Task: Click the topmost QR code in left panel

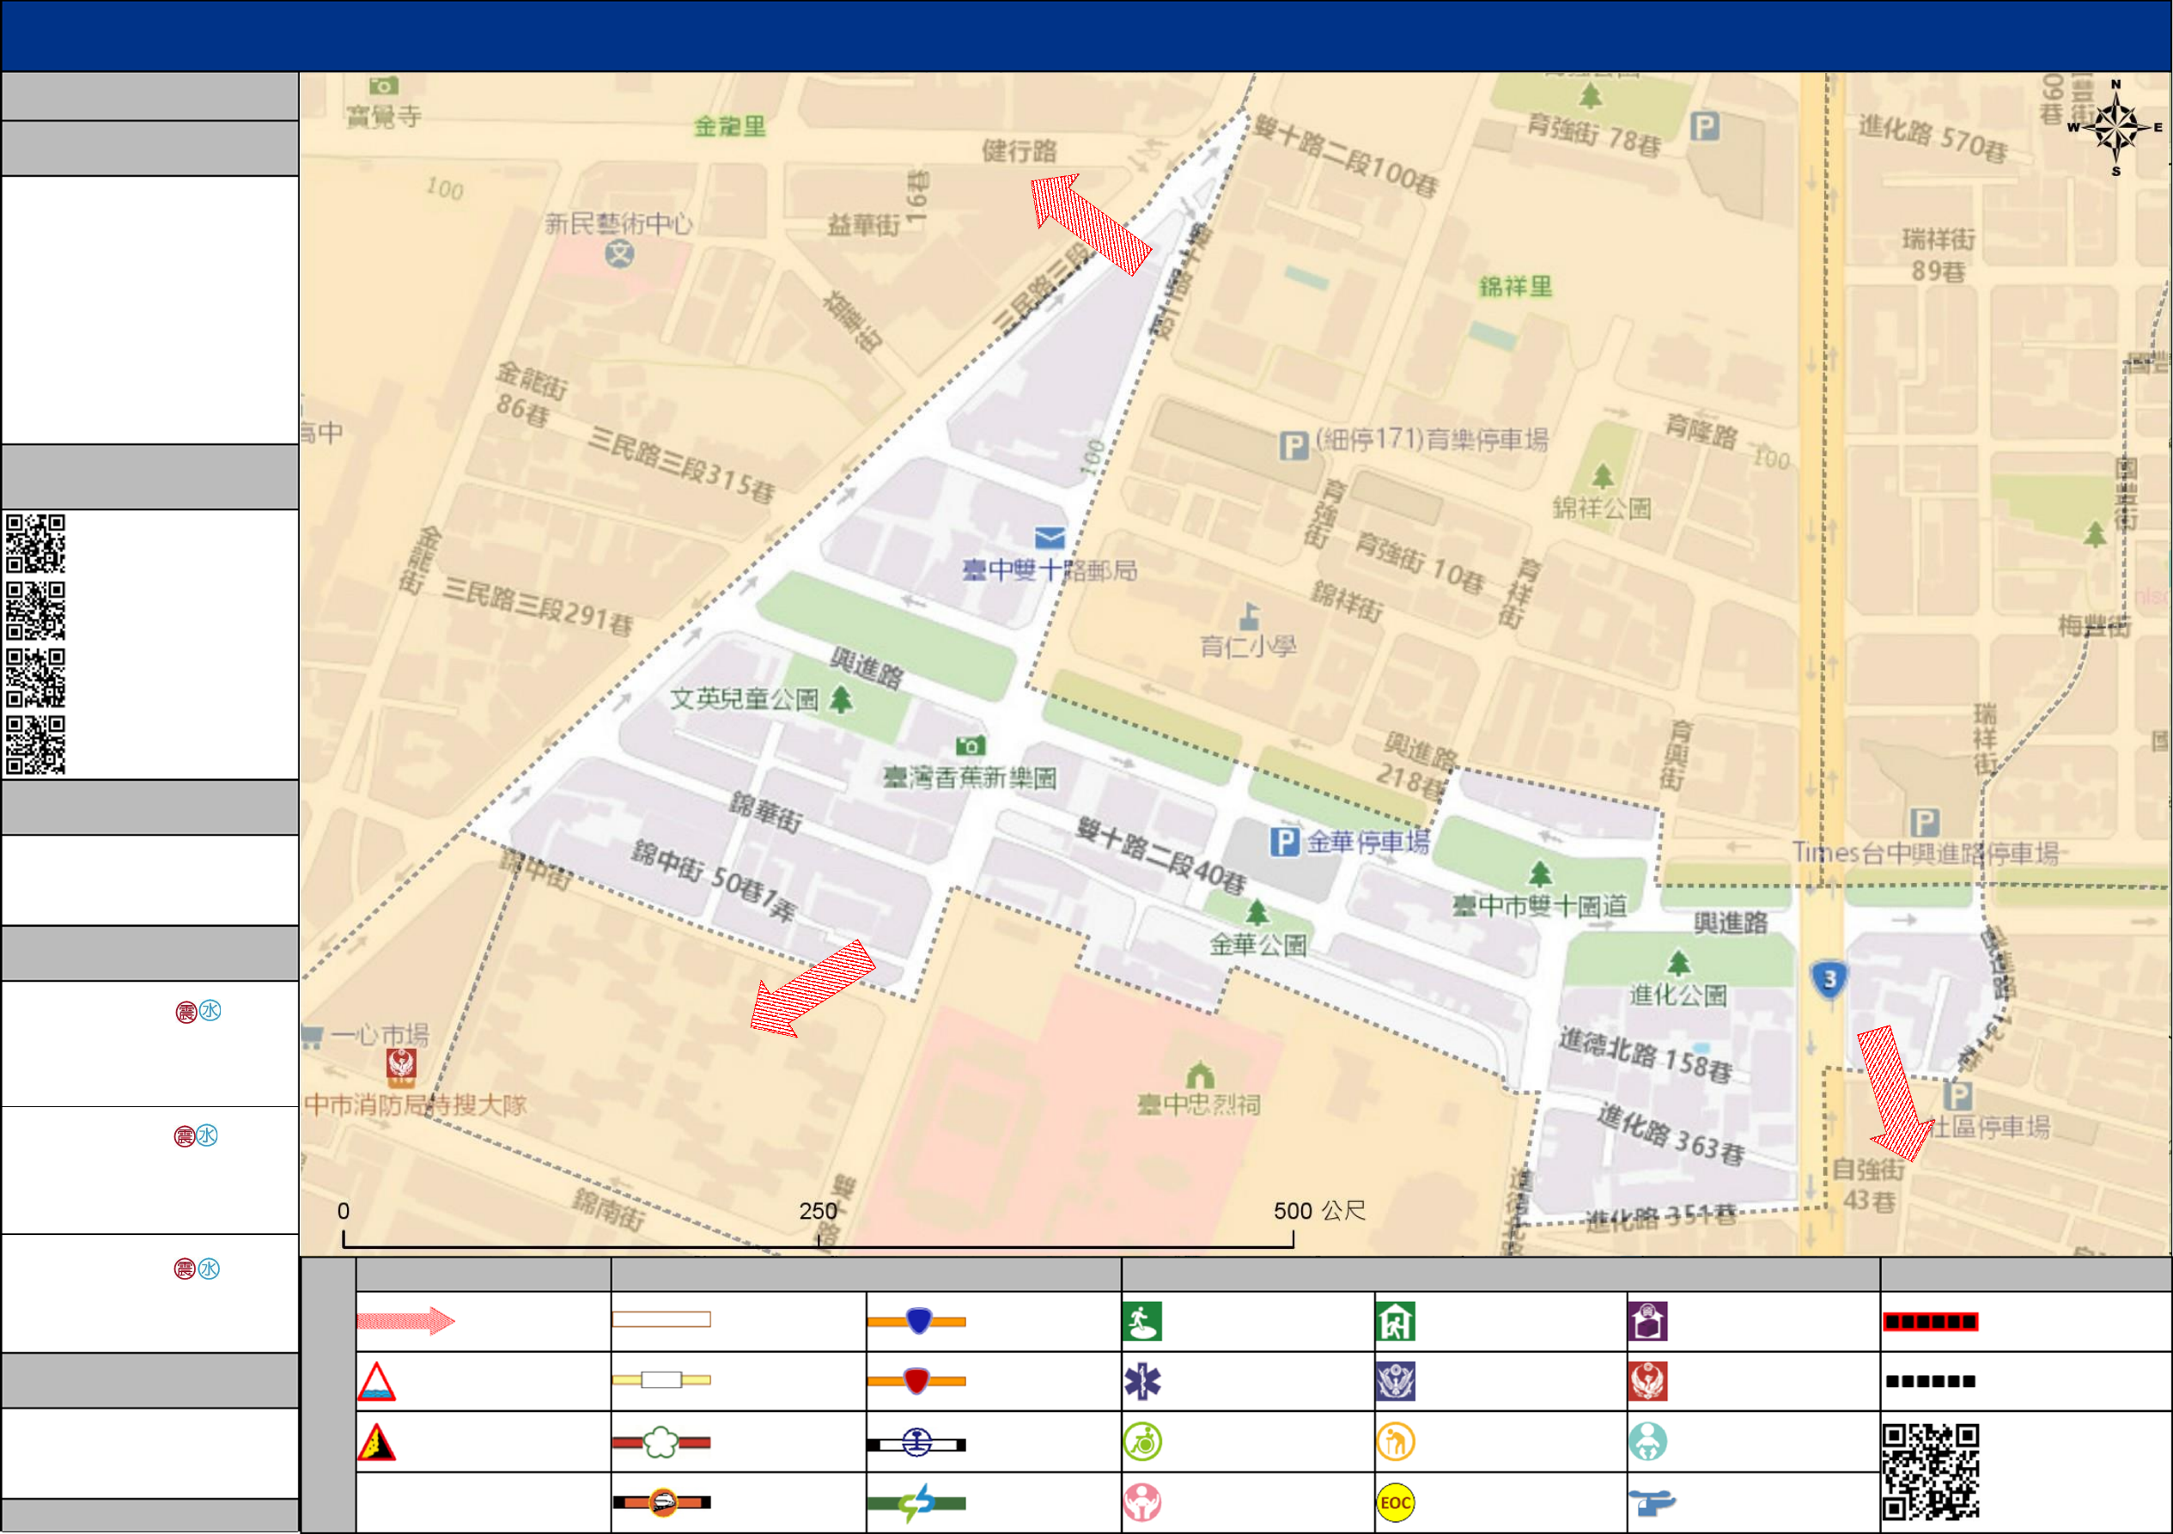Action: pos(36,543)
